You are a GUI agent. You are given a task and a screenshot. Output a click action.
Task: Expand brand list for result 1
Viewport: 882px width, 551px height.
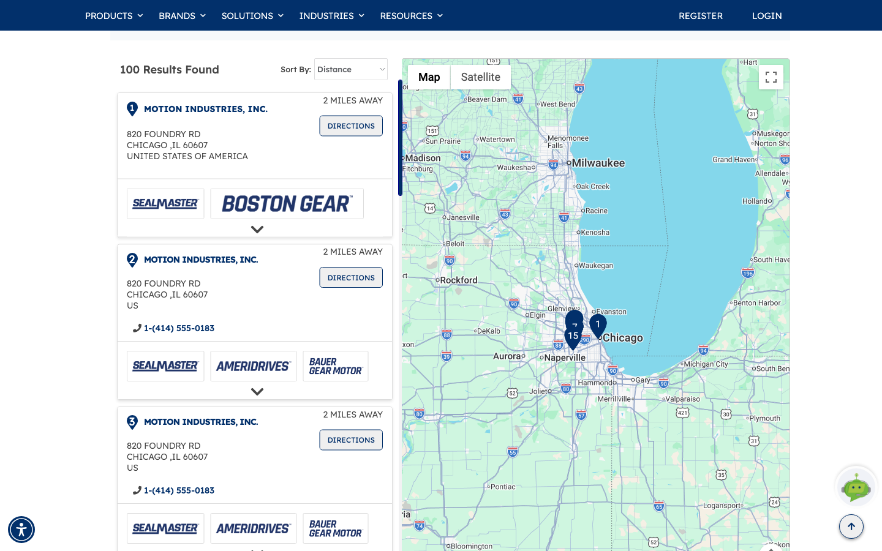coord(257,230)
